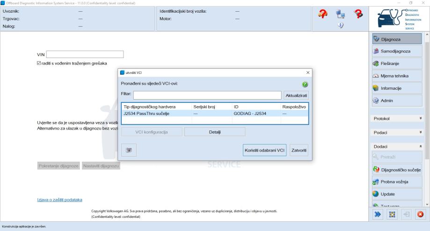This screenshot has width=430, height=231.
Task: Open Izjava o zaštiti podataka link
Action: [x=59, y=200]
